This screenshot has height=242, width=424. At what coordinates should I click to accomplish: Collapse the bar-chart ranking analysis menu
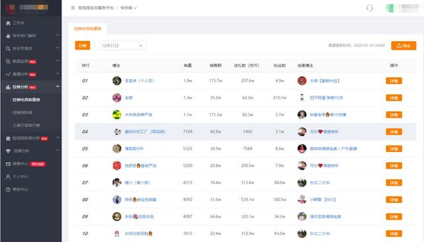pyautogui.click(x=58, y=87)
